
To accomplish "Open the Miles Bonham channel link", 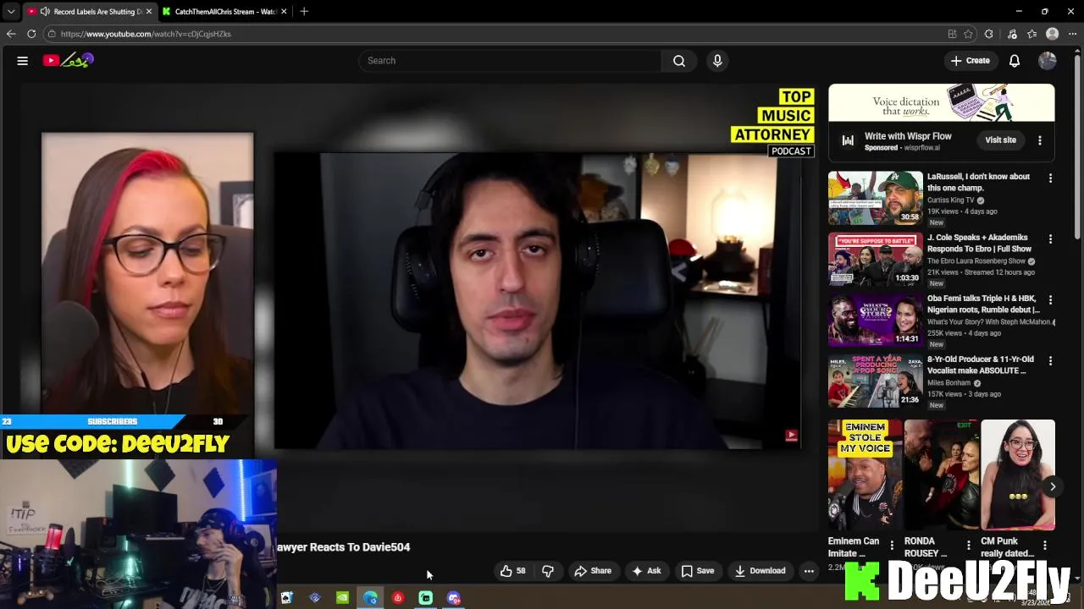I will coord(948,383).
